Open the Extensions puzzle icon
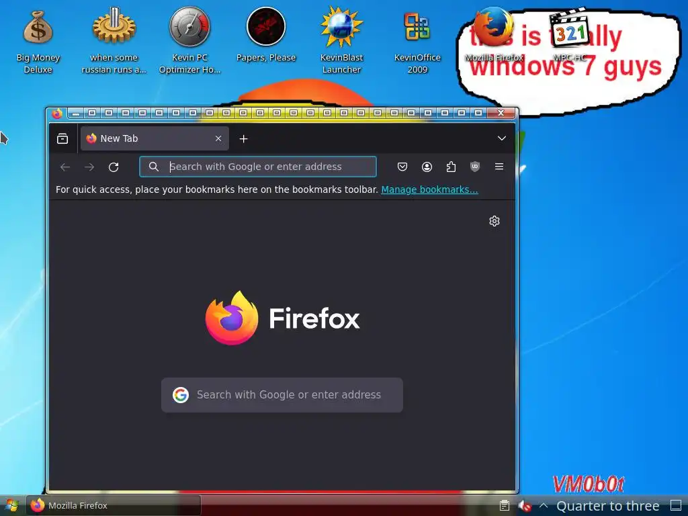688x516 pixels. 451,167
